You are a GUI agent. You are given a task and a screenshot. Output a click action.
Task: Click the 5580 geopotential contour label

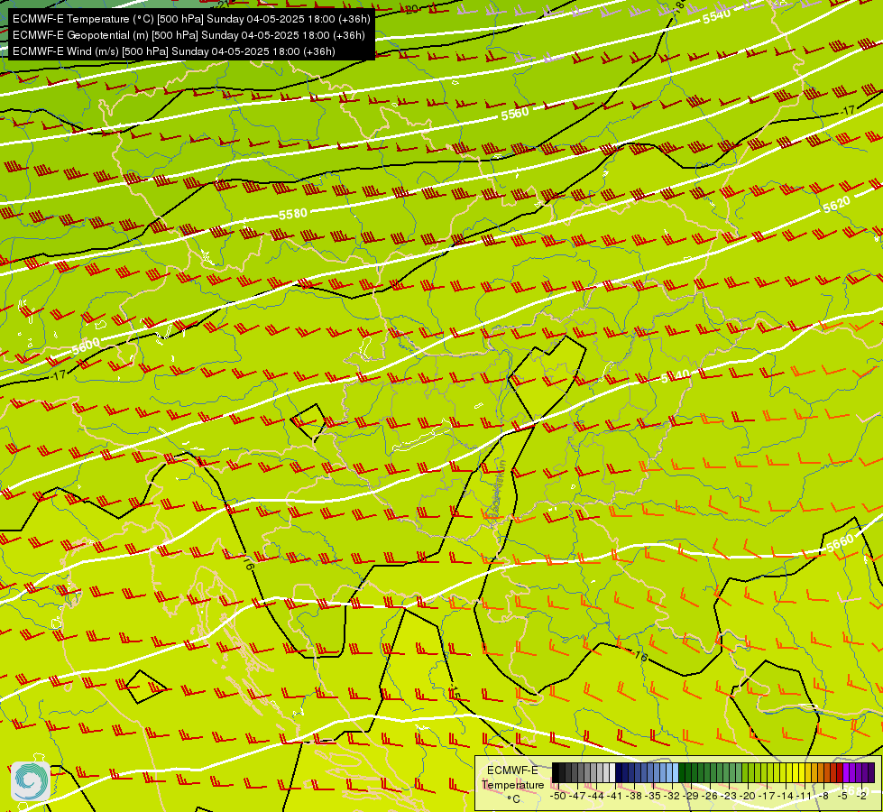[293, 214]
